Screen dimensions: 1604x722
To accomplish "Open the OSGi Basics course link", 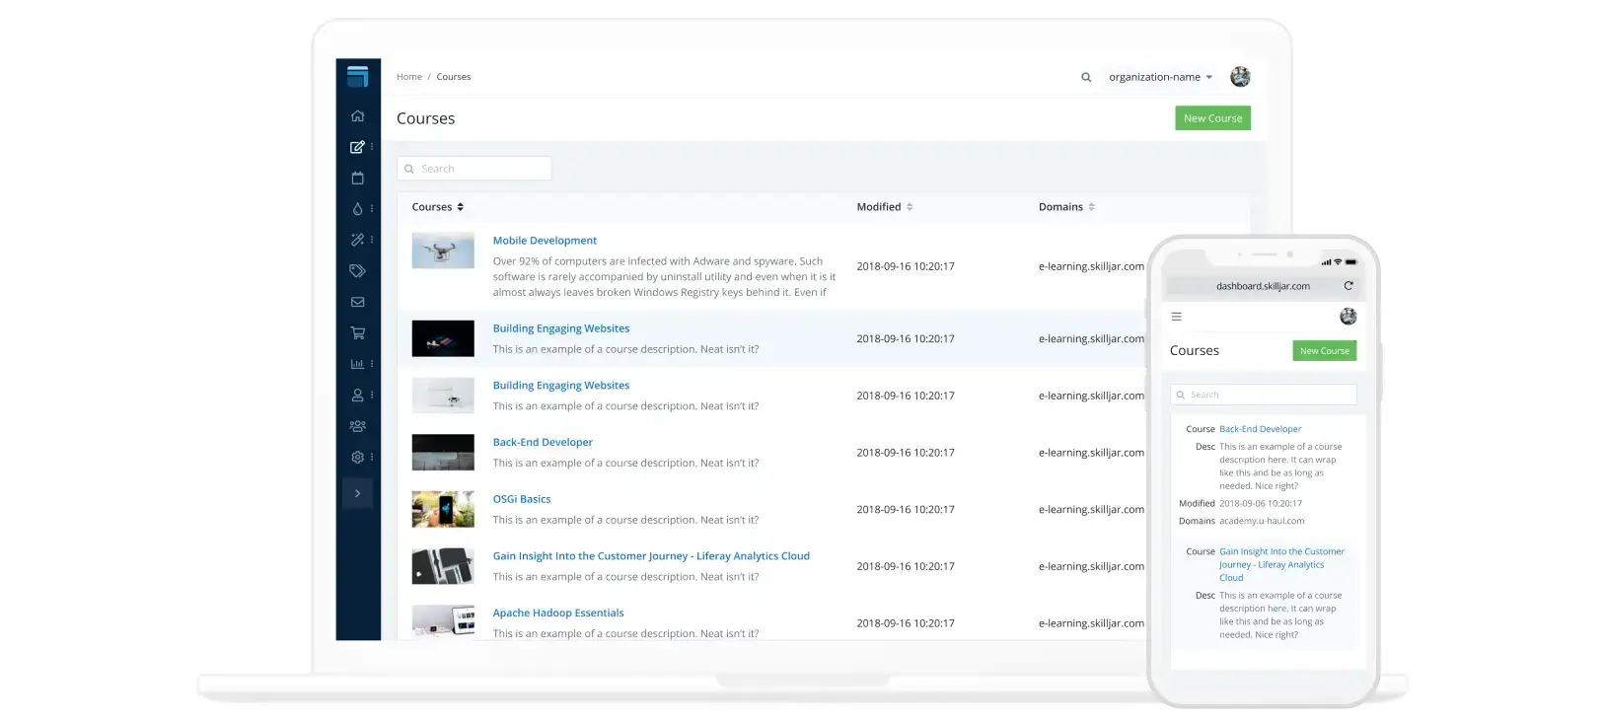I will [x=522, y=500].
